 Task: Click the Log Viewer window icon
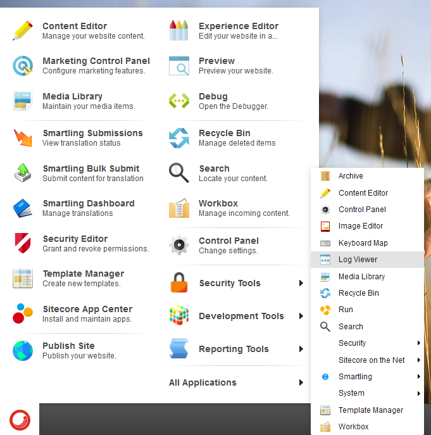click(x=325, y=260)
